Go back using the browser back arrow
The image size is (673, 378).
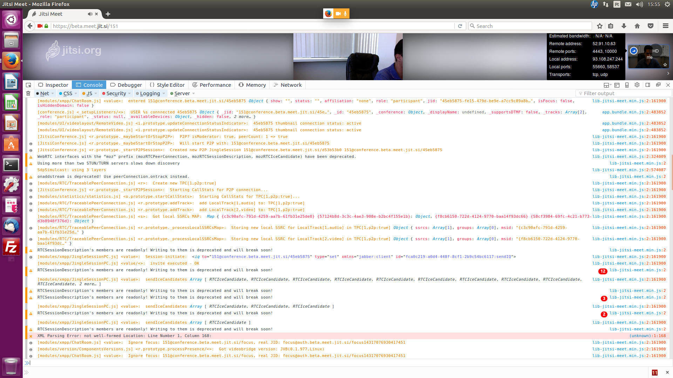[30, 26]
